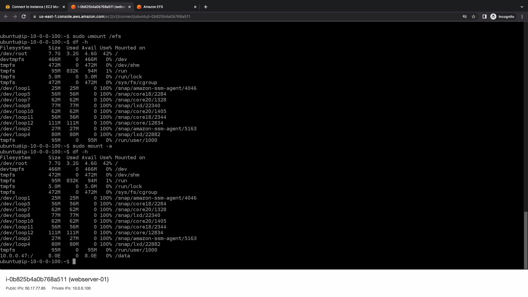Bookmark this page with the star icon
This screenshot has height=297, width=528.
pos(474,16)
